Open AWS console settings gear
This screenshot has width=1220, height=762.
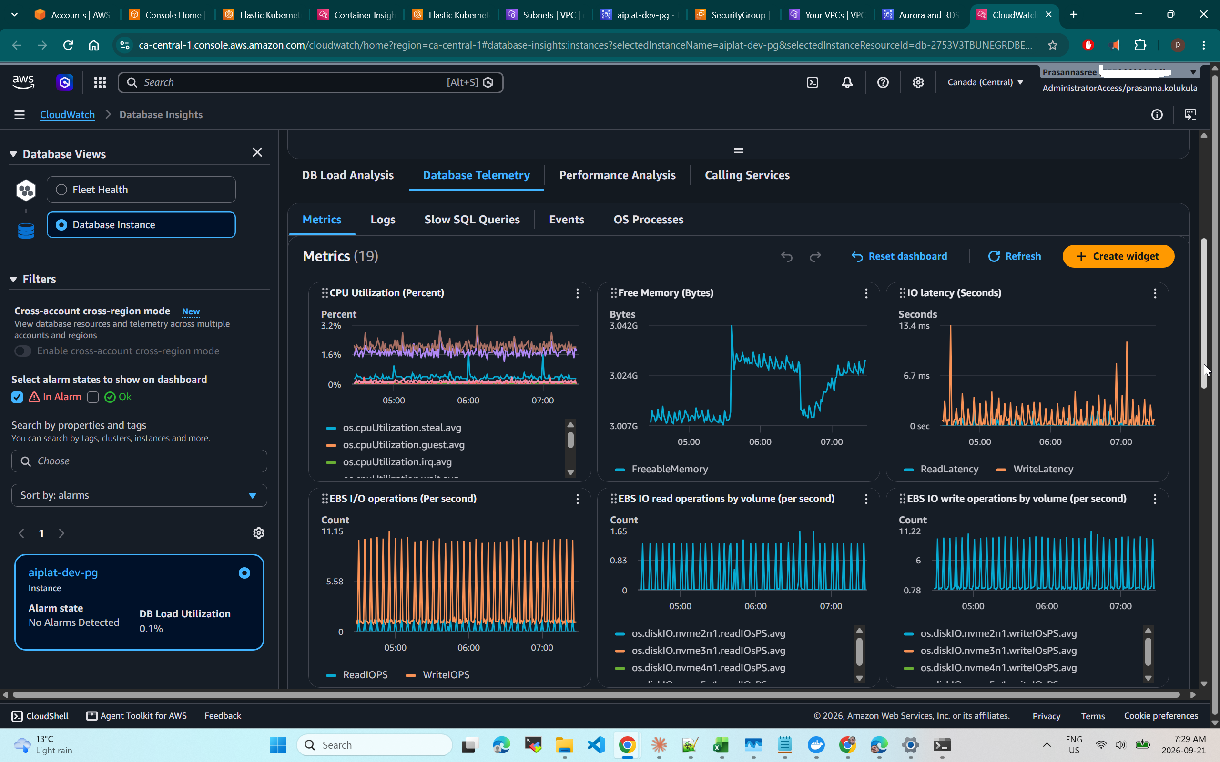tap(918, 82)
